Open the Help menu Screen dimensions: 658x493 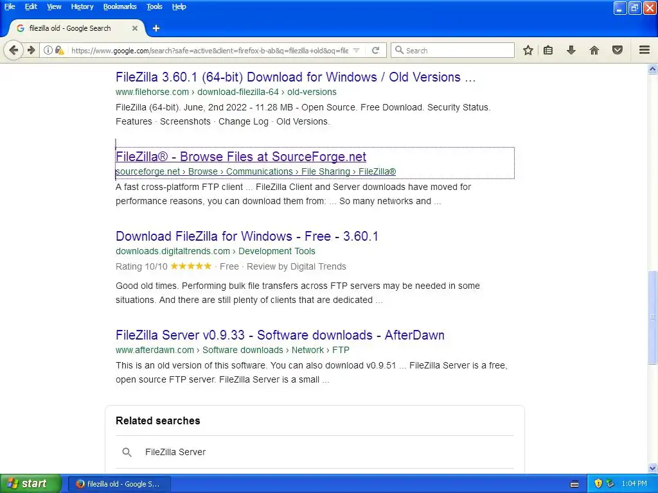(x=179, y=6)
